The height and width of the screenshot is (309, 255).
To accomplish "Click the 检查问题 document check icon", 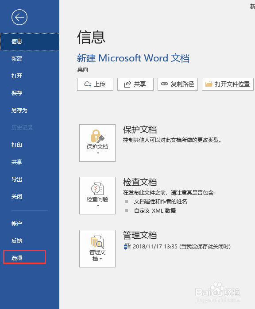I will click(97, 189).
